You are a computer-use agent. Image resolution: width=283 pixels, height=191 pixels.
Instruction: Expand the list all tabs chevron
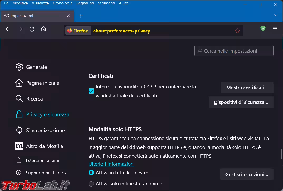tap(276, 16)
